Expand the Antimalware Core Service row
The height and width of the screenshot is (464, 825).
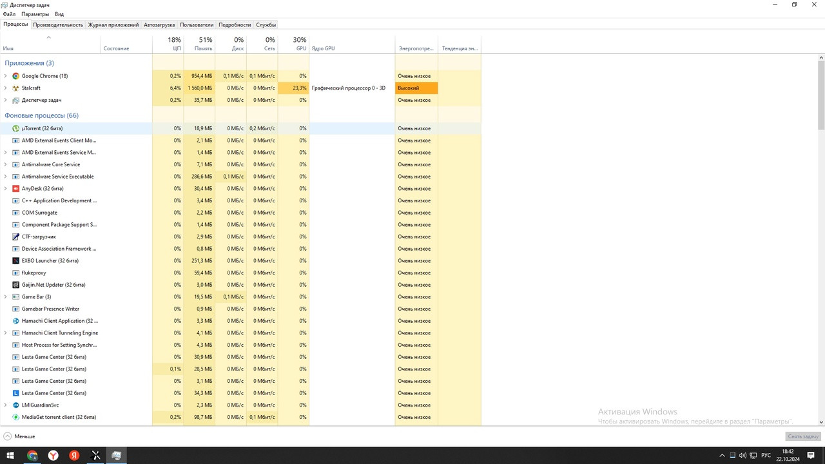pos(6,164)
